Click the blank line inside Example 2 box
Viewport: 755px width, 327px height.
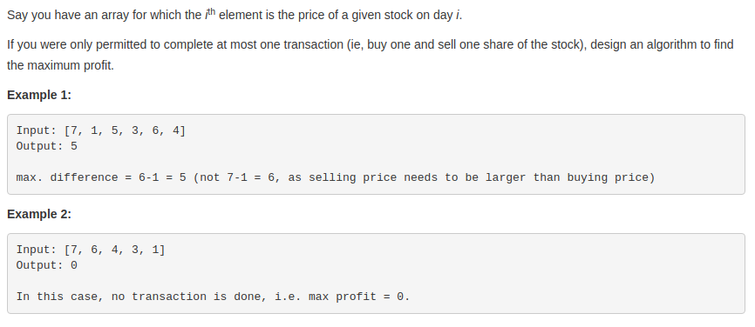click(x=376, y=281)
